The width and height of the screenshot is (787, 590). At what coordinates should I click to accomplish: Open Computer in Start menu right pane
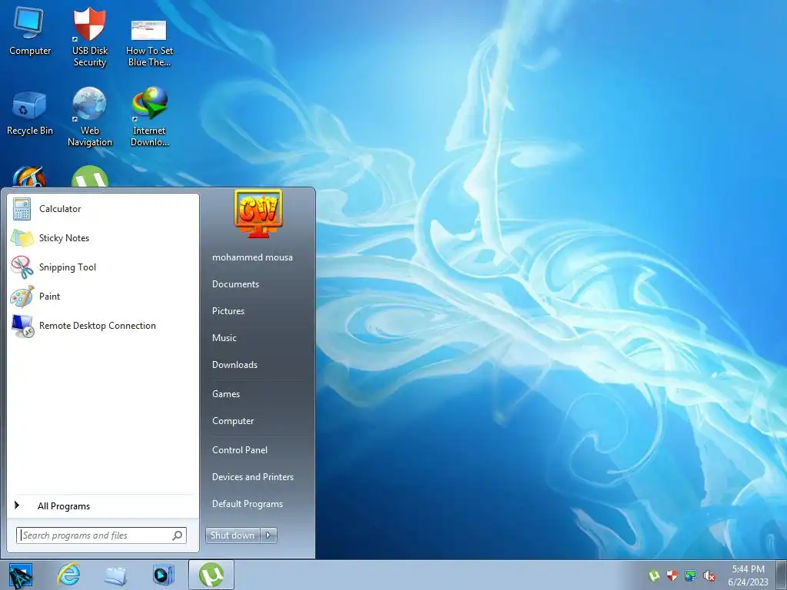[x=233, y=421]
